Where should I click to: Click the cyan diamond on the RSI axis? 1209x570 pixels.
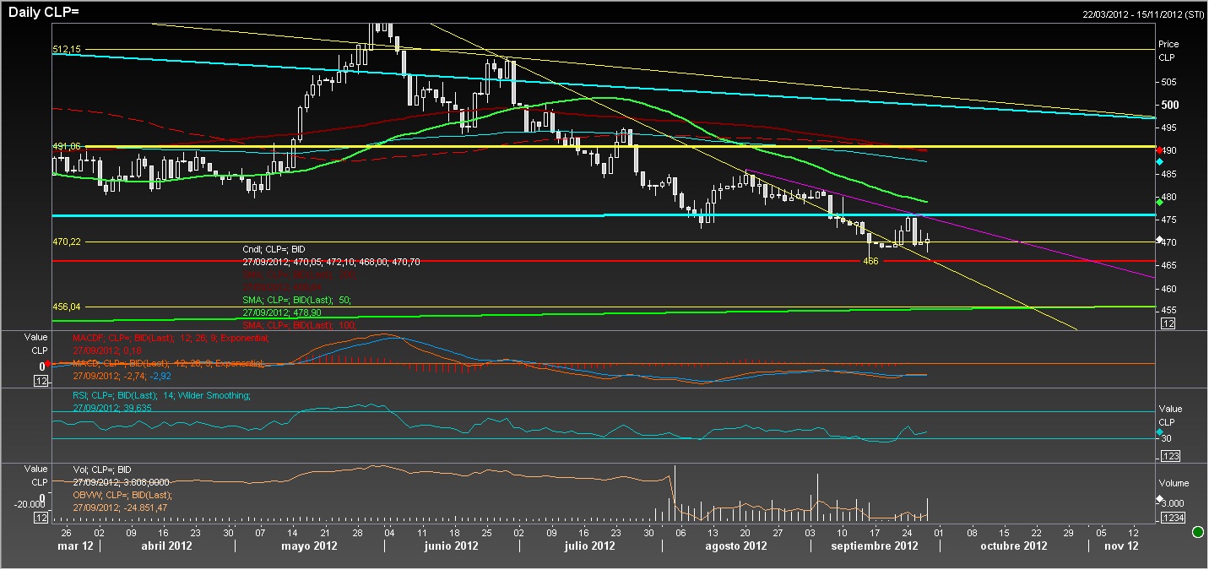tap(1160, 432)
